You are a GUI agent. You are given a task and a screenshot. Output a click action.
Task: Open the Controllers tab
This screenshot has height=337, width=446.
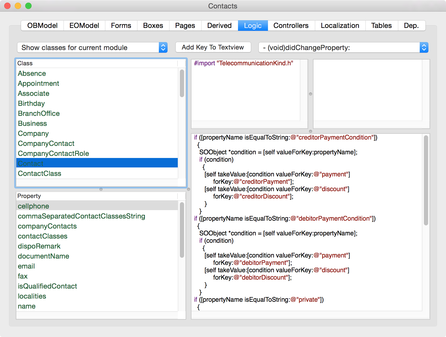coord(291,26)
